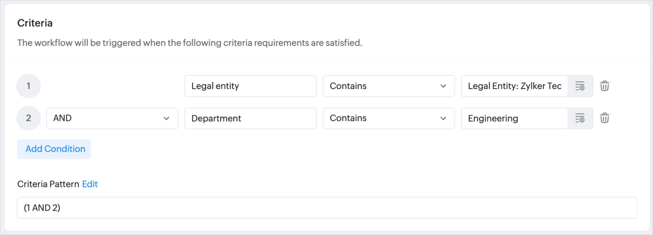
Task: Click the (1 AND 2) pattern field
Action: coord(327,208)
